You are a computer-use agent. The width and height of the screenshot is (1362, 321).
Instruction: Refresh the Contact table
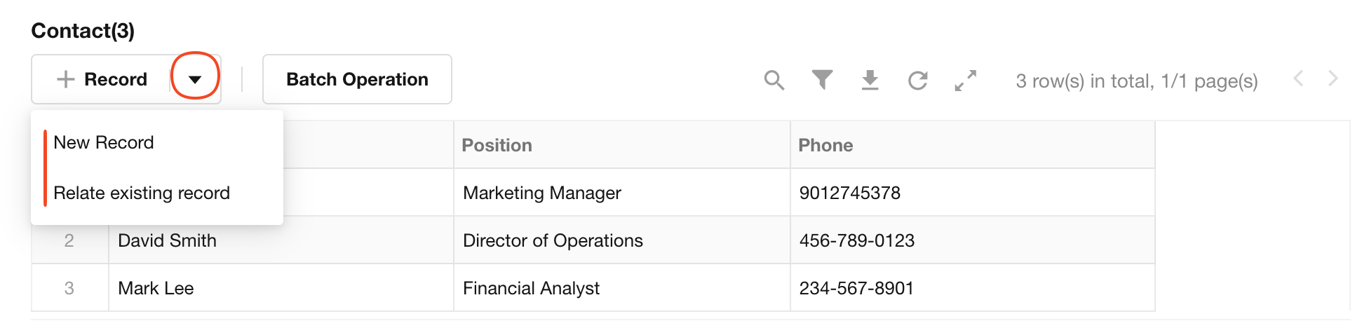tap(917, 81)
